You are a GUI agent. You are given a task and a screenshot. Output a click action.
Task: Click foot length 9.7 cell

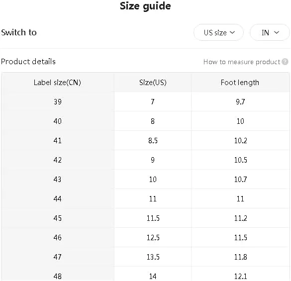[x=240, y=102]
